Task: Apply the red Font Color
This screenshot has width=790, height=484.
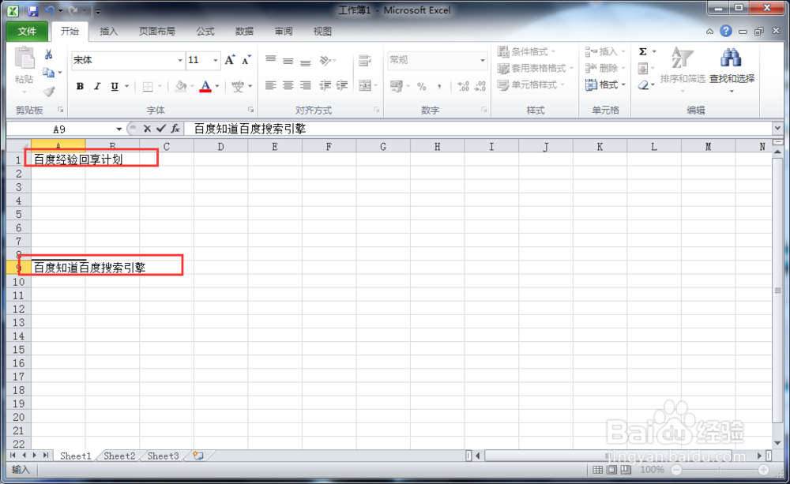Action: pos(205,86)
